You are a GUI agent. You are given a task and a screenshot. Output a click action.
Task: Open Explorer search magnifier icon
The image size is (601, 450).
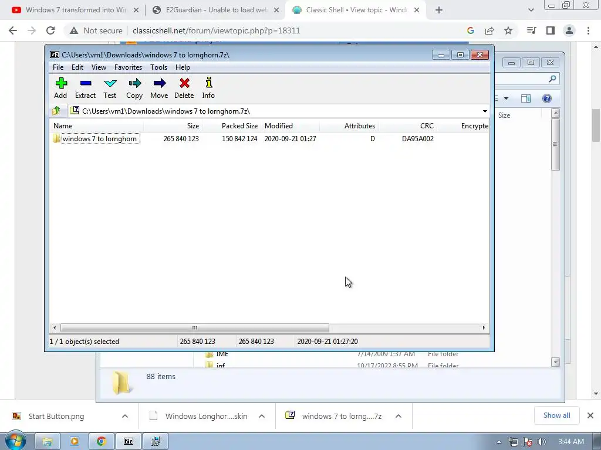(552, 79)
